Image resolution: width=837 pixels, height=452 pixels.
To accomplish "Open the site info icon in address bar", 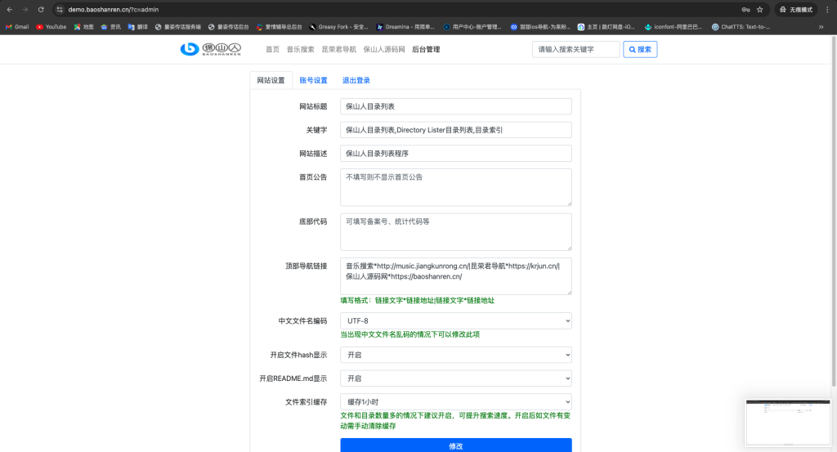I will [60, 10].
